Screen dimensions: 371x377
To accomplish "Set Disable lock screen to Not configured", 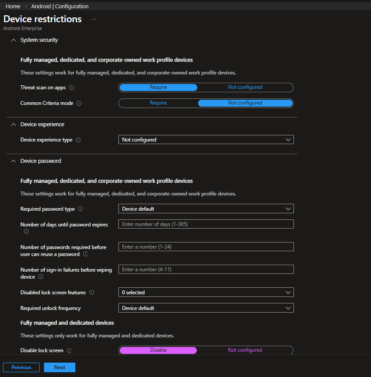I will click(x=245, y=350).
